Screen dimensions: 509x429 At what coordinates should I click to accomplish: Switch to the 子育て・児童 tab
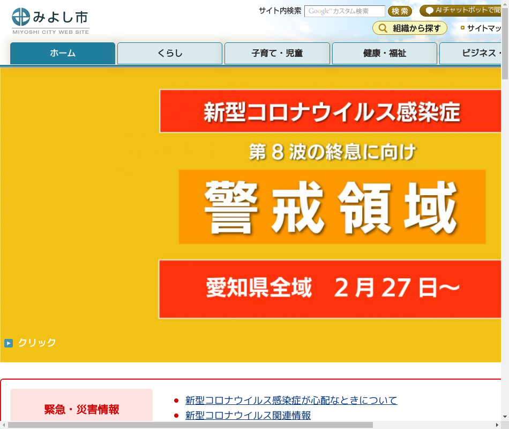pos(277,53)
